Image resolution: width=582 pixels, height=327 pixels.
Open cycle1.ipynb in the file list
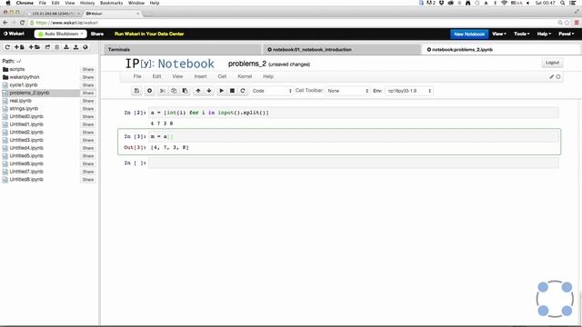click(x=24, y=84)
